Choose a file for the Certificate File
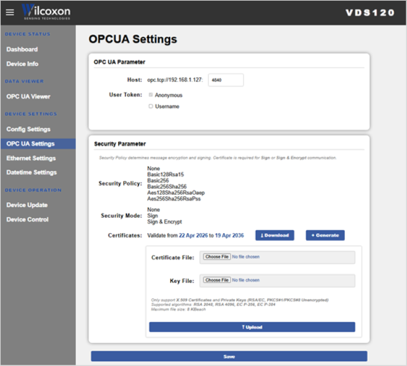Image resolution: width=407 pixels, height=366 pixels. click(x=217, y=257)
